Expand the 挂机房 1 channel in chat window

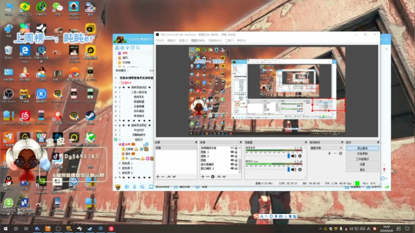(120, 163)
